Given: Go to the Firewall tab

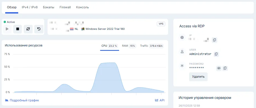Looking at the screenshot, I should click(x=65, y=7).
